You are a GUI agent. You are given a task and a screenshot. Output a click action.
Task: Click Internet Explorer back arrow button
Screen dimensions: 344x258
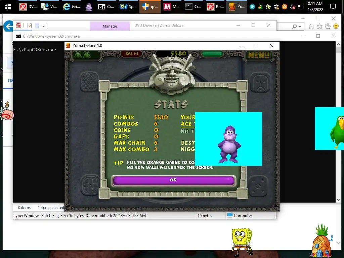[x=8, y=26]
